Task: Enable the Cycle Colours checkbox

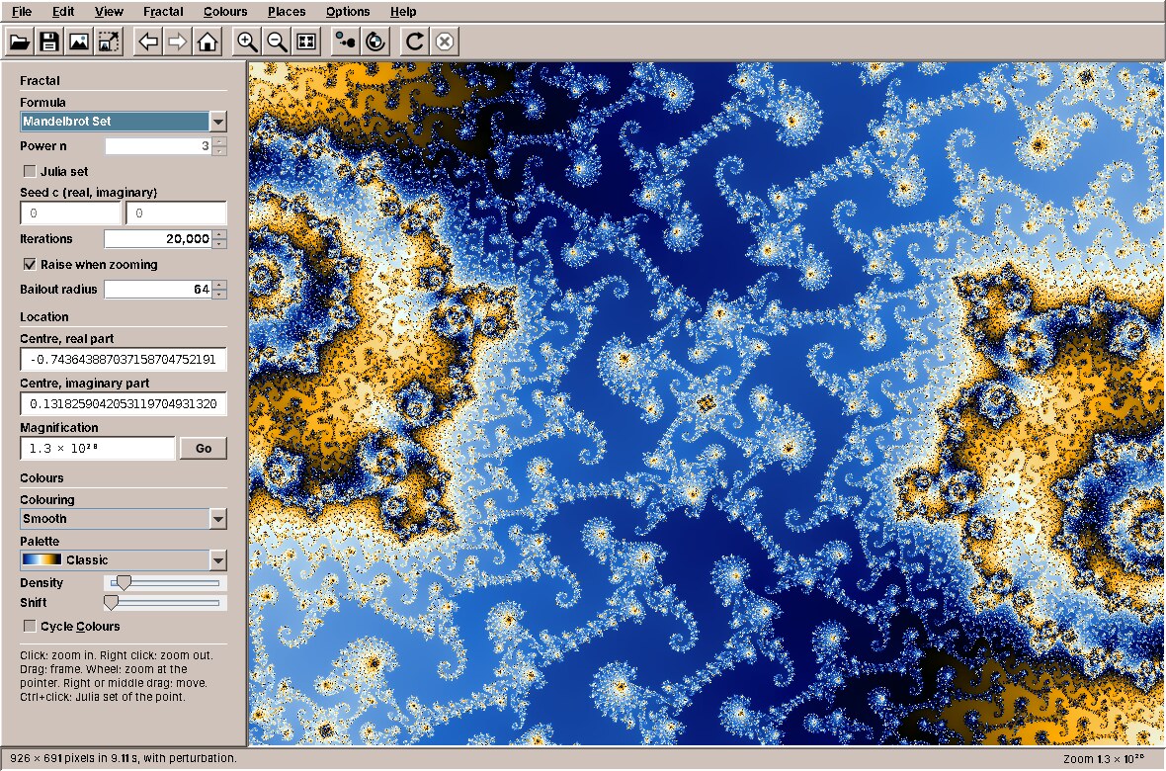Action: [30, 626]
